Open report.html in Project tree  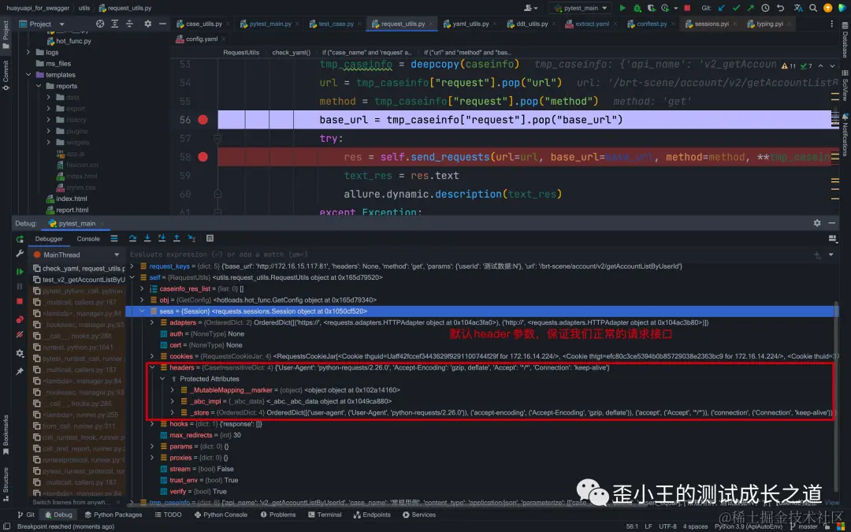72,210
